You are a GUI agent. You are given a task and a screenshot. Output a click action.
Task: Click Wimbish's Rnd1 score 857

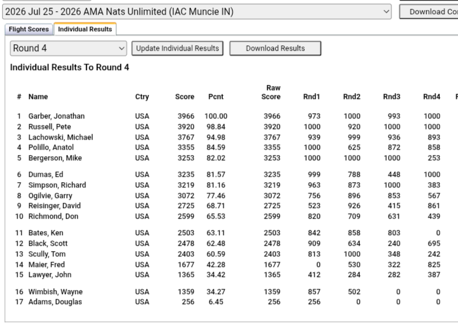click(x=314, y=292)
